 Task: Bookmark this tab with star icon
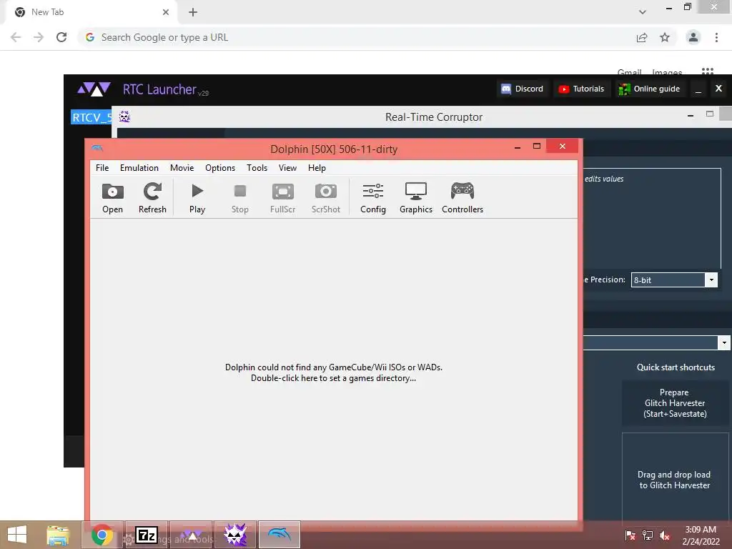pyautogui.click(x=665, y=37)
